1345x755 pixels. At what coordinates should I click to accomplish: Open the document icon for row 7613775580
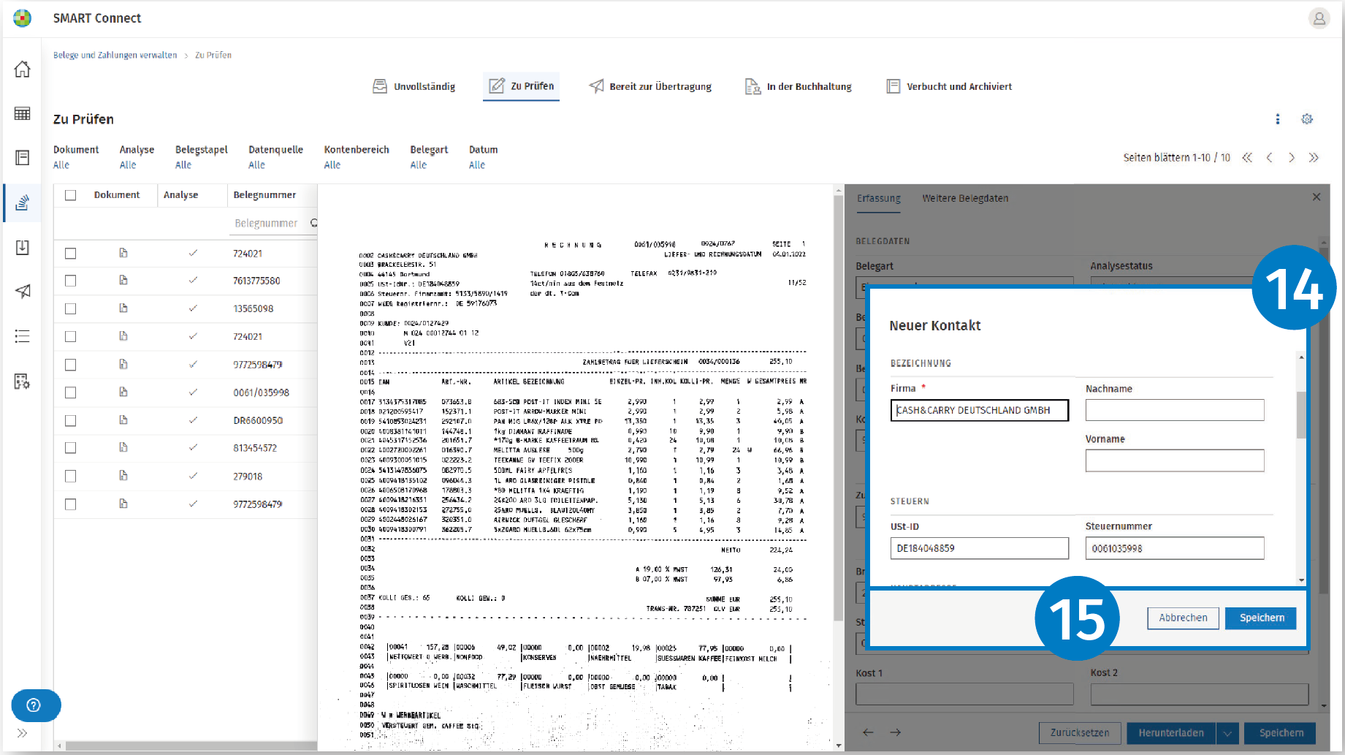(123, 281)
